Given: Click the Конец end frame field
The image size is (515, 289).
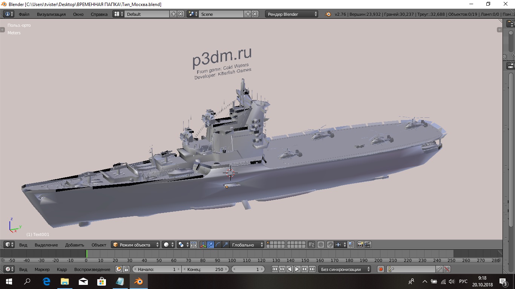Looking at the screenshot, I should [x=205, y=269].
